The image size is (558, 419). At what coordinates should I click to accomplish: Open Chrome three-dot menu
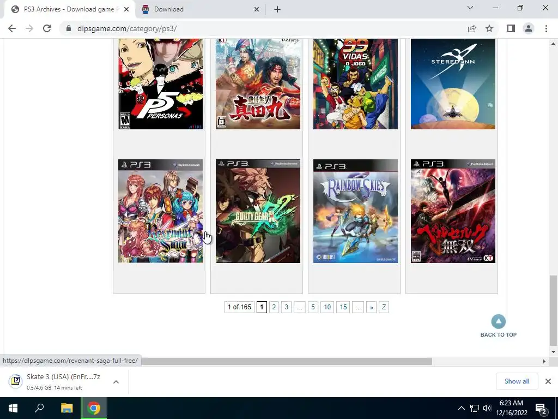pyautogui.click(x=546, y=28)
